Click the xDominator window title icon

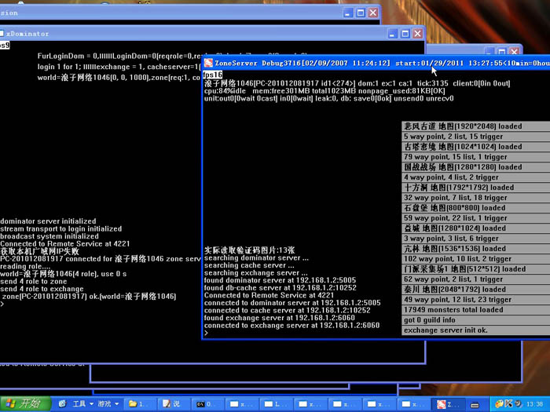coord(3,34)
